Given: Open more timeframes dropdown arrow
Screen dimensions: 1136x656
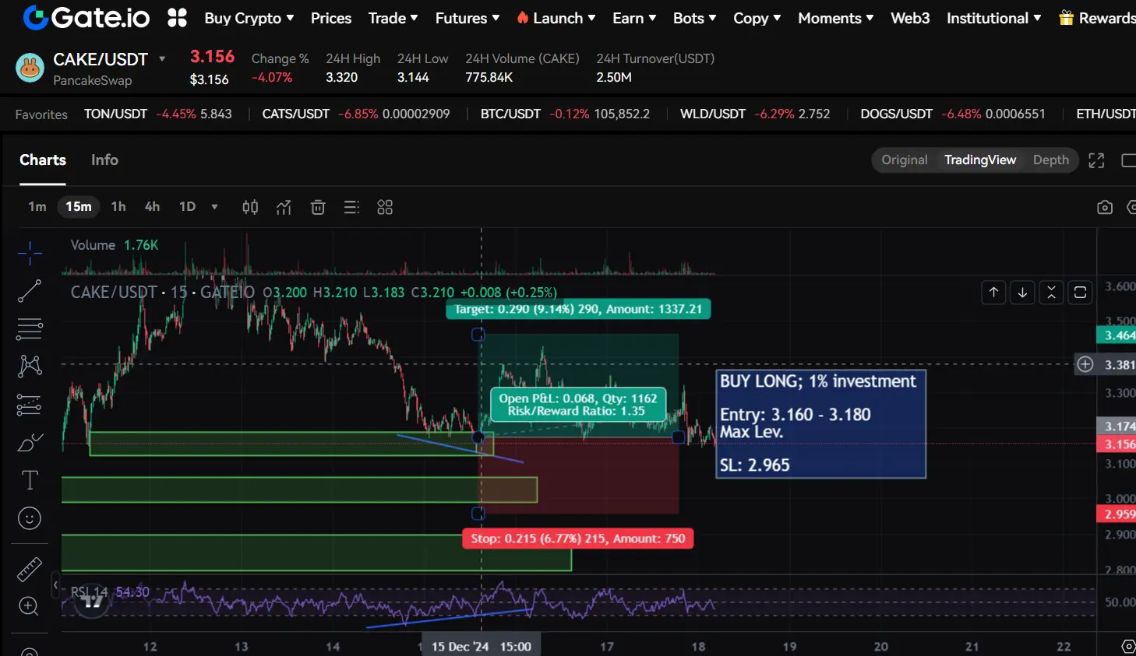Looking at the screenshot, I should (214, 207).
